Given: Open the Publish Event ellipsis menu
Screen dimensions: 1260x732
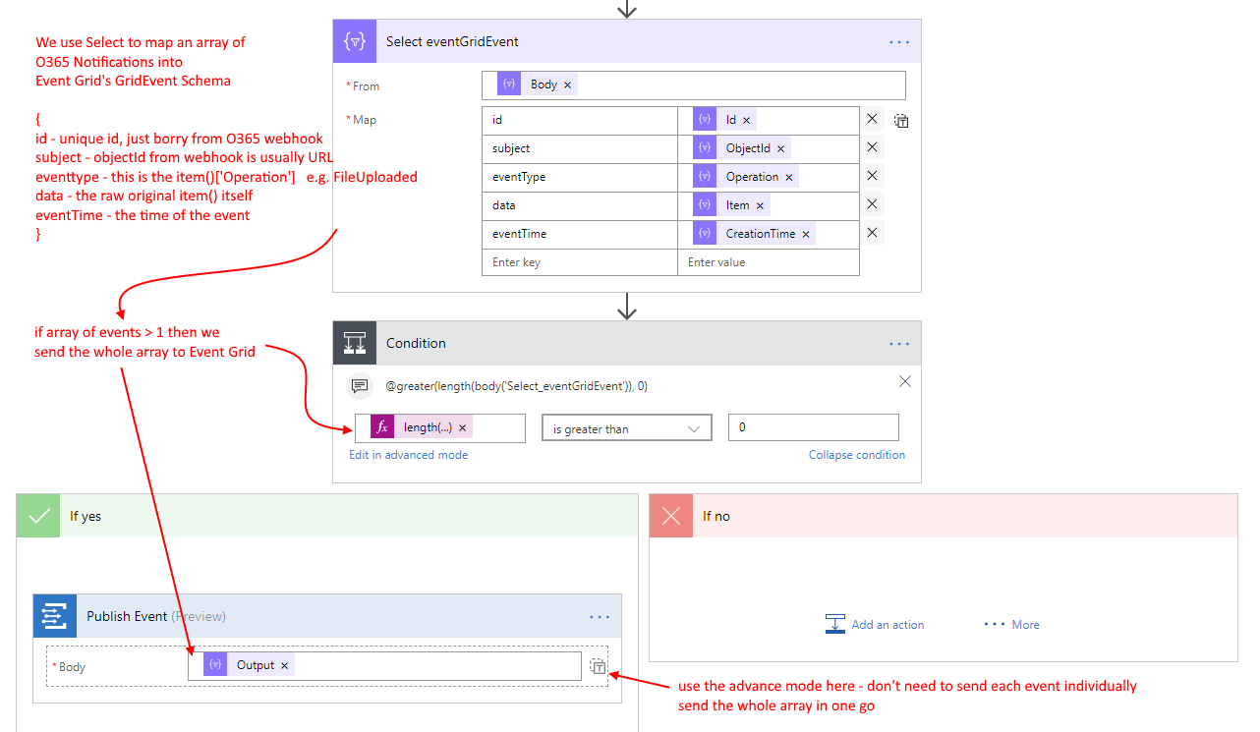Looking at the screenshot, I should (x=600, y=616).
